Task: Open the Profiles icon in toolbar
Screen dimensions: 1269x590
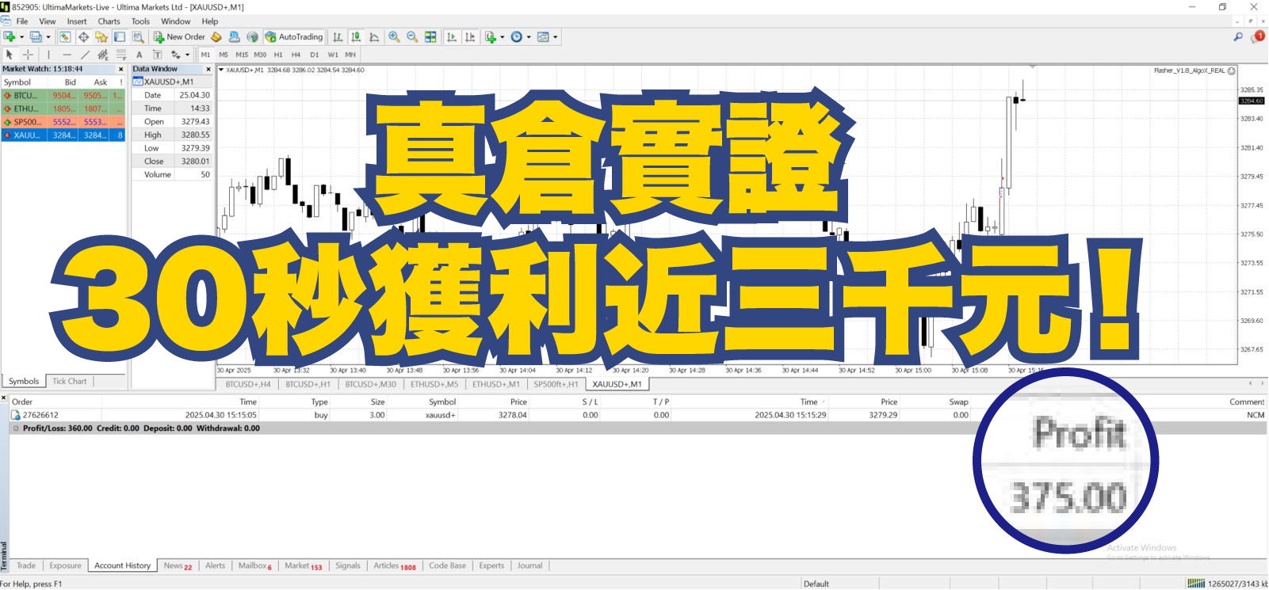Action: tap(36, 36)
